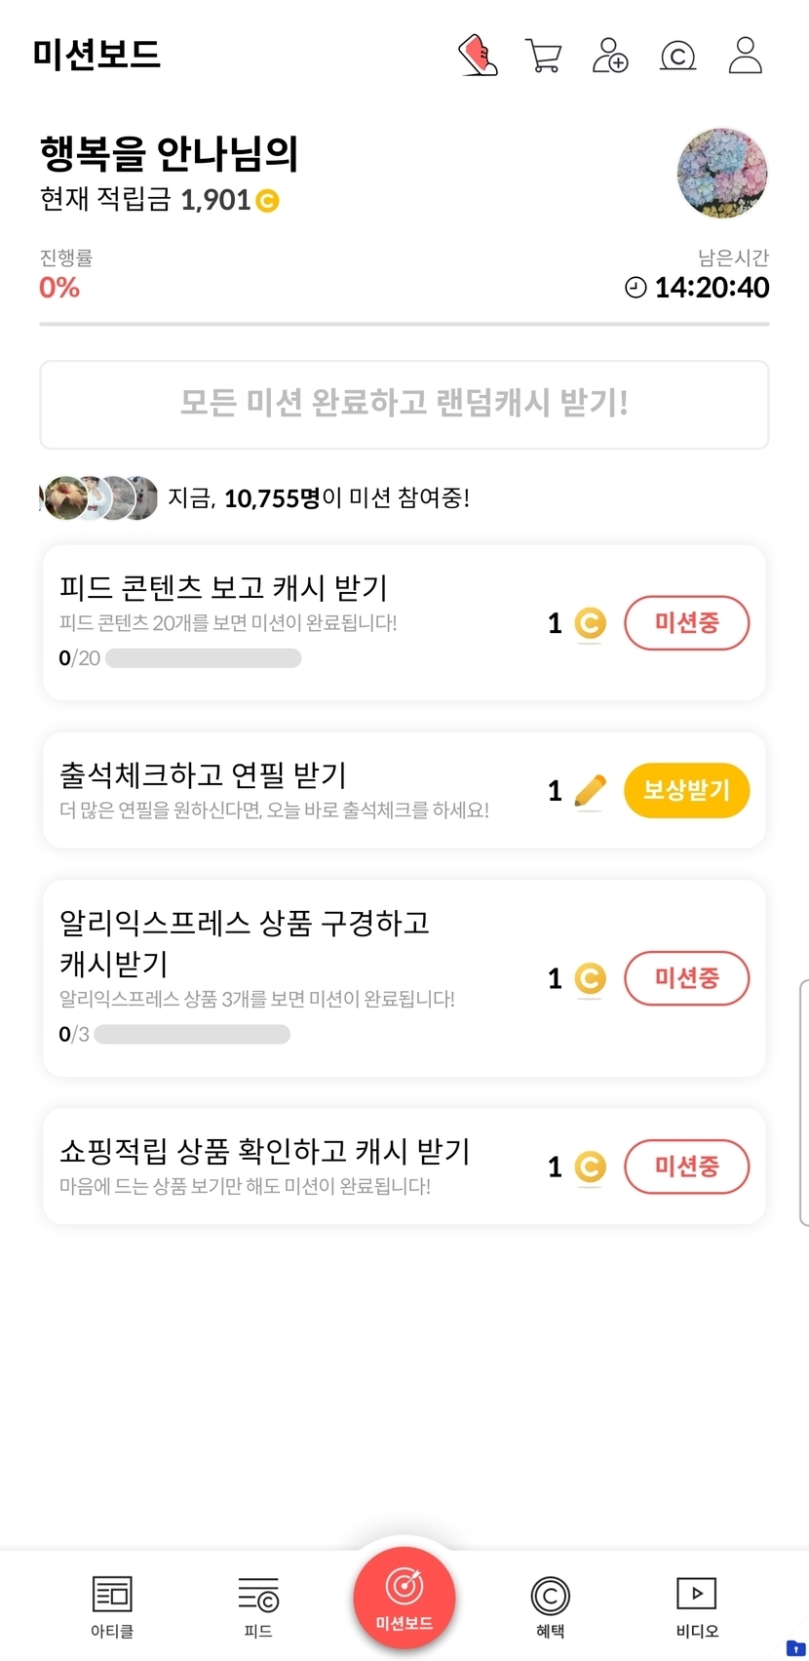Switch to the 아티클 tab
This screenshot has height=1661, width=809.
point(112,1605)
